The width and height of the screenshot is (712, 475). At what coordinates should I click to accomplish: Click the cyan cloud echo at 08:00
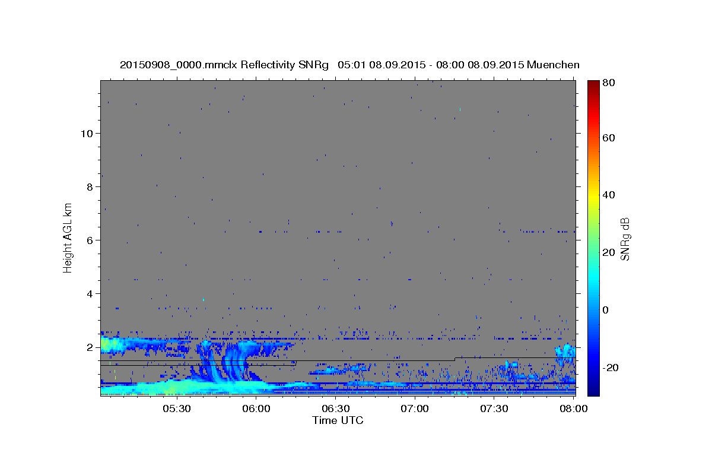565,351
